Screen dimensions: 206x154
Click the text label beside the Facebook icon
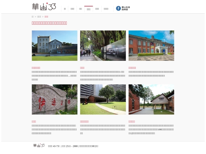click(x=126, y=8)
